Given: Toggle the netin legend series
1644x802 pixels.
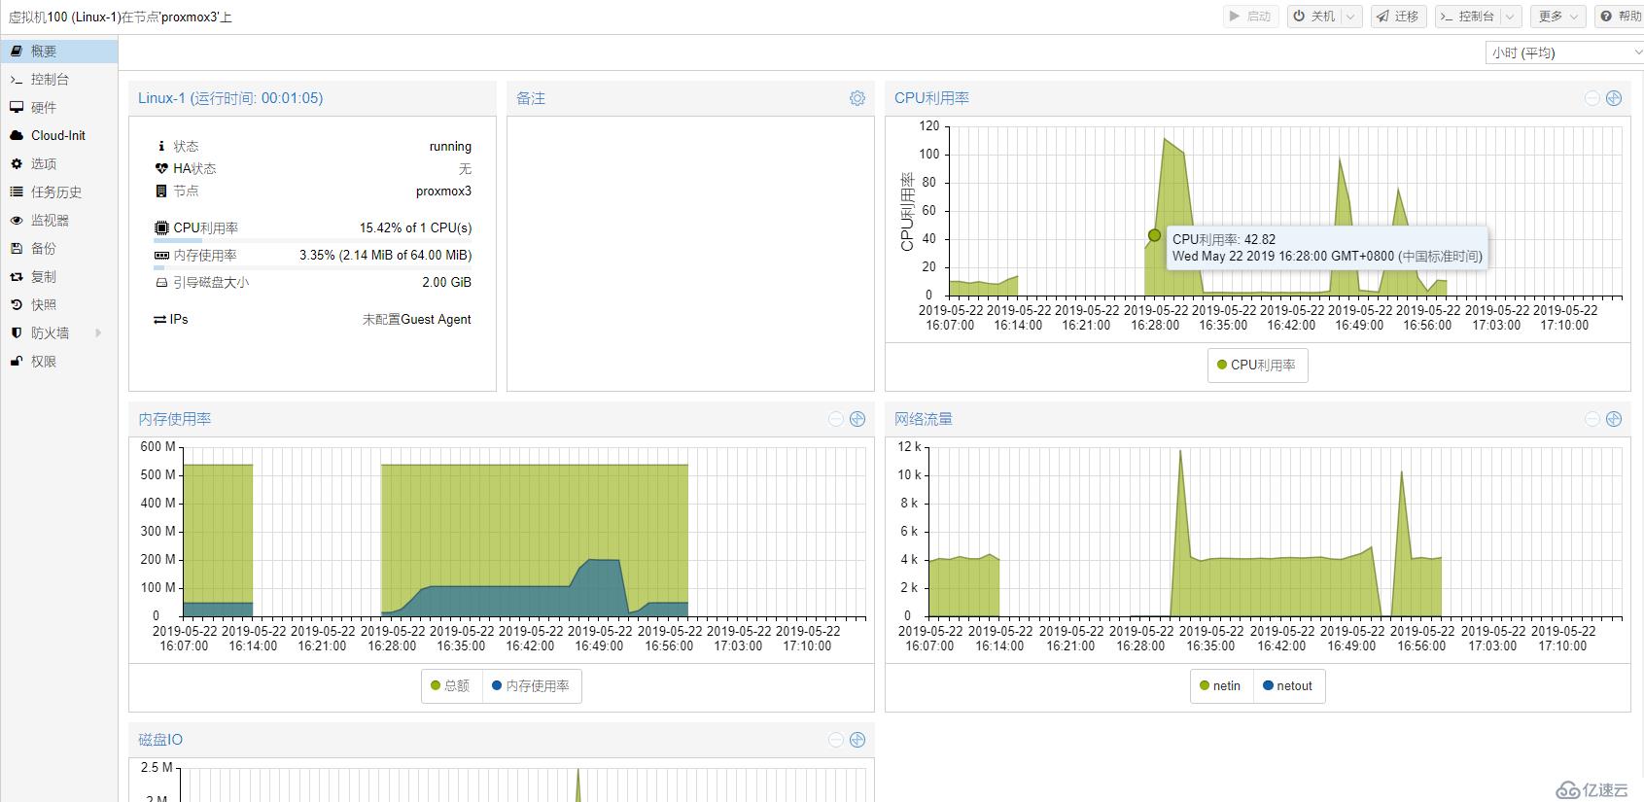Looking at the screenshot, I should (1221, 685).
